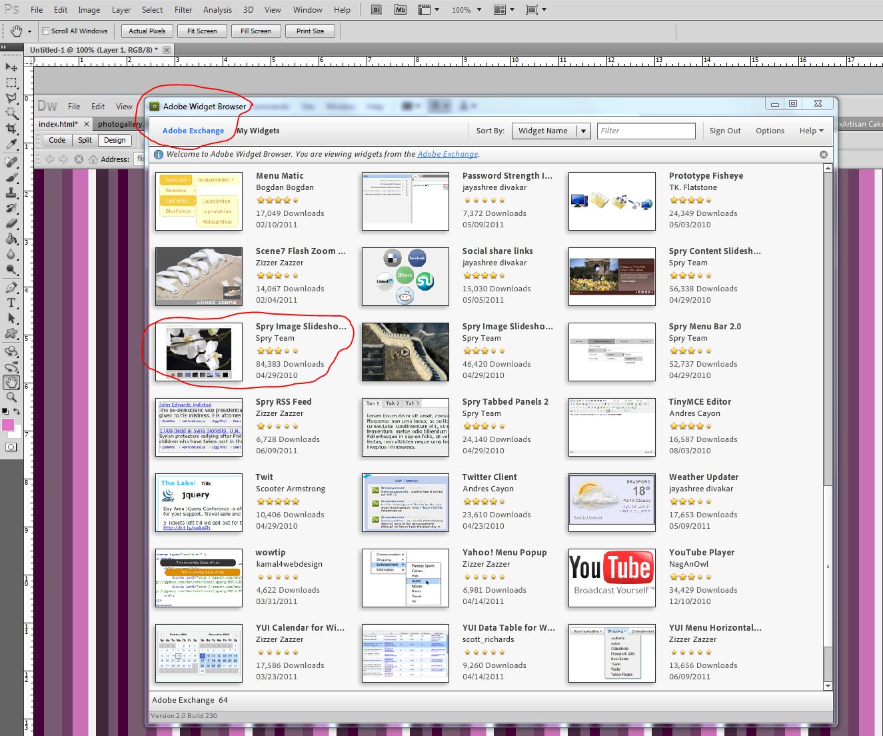Open Hand tool preset picker dropdown
Viewport: 883px width, 736px height.
[29, 31]
